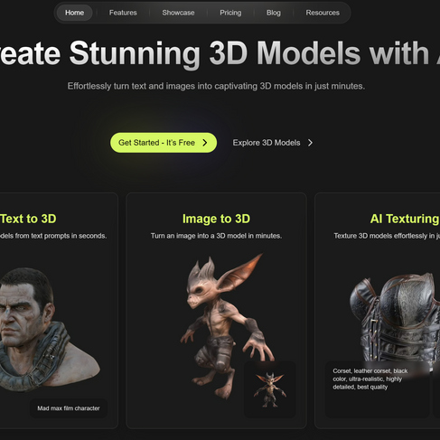The height and width of the screenshot is (440, 440).
Task: Select the Text to 3D heading
Action: (28, 219)
